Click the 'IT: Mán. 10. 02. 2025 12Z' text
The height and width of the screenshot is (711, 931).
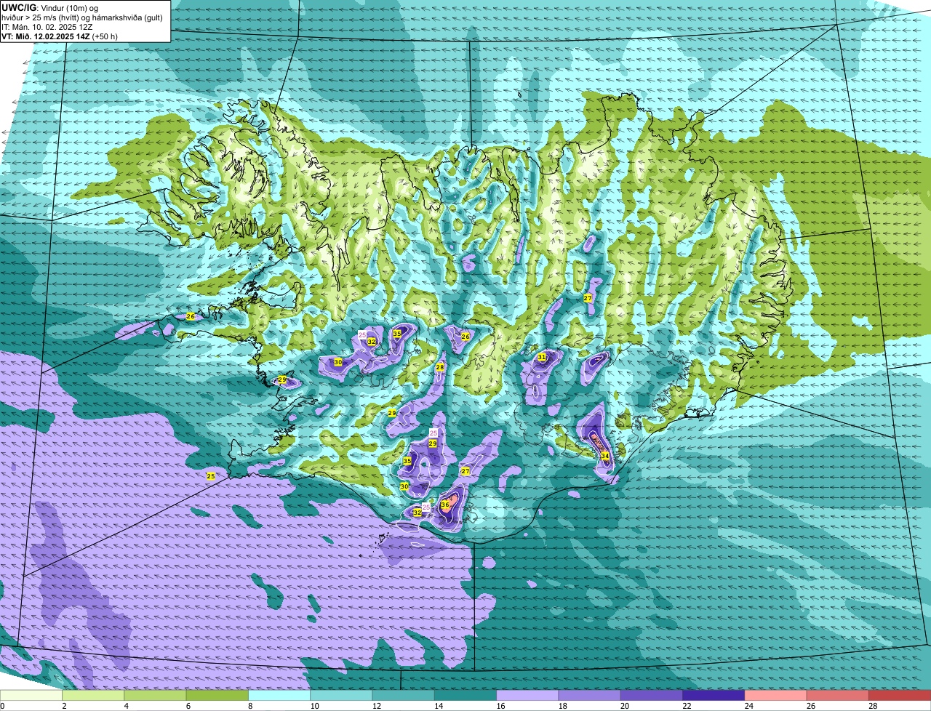pyautogui.click(x=48, y=27)
